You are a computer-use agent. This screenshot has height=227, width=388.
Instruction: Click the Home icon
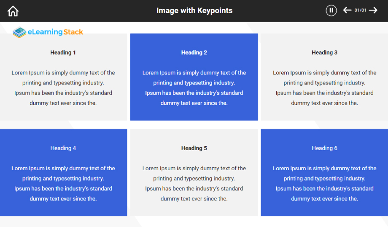pos(13,11)
